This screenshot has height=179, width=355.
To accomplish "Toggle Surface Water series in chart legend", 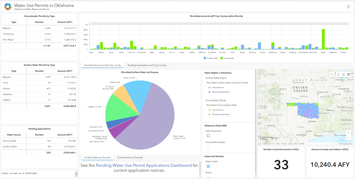I will coord(212,58).
